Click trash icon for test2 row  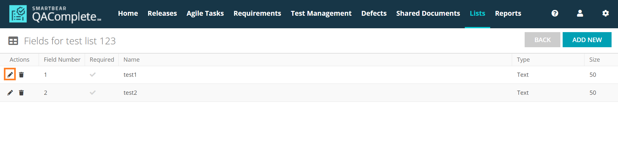[21, 93]
